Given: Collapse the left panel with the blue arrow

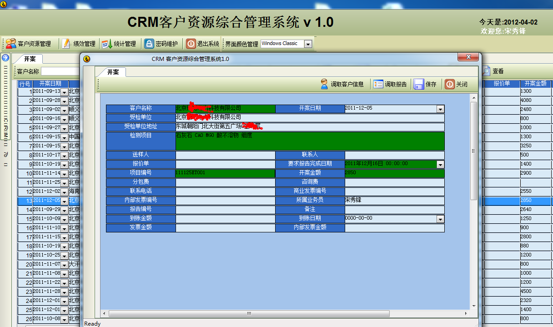Looking at the screenshot, I should pos(5,57).
